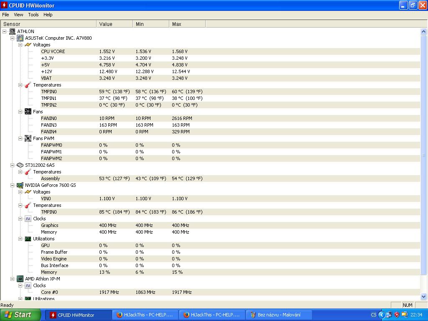This screenshot has height=321, width=428.
Task: Collapse the Fans PWM section
Action: [x=20, y=138]
